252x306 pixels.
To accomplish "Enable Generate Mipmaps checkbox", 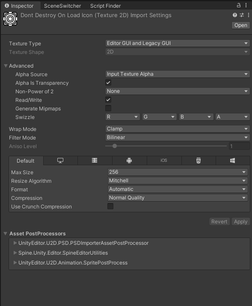I will pyautogui.click(x=108, y=108).
